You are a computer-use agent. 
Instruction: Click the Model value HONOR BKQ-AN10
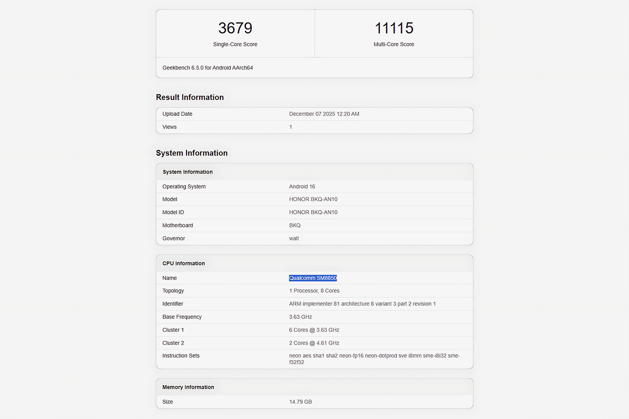click(x=313, y=199)
